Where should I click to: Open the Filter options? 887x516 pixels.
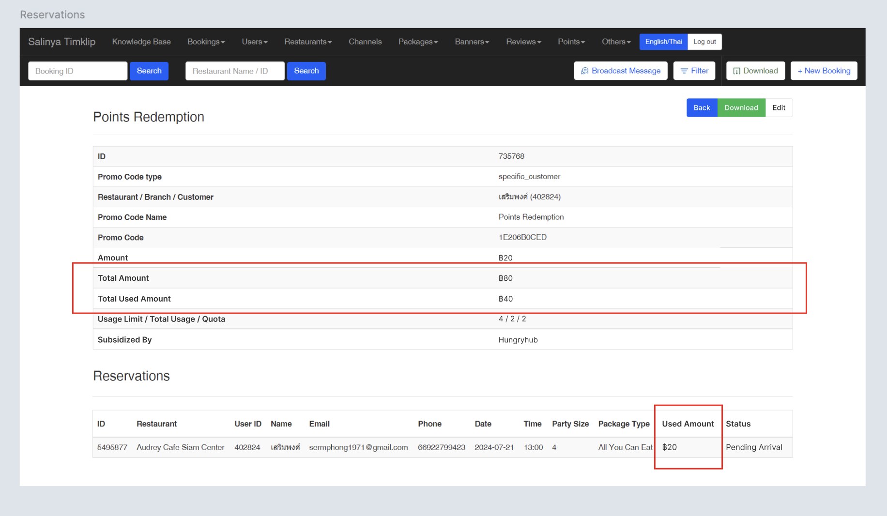pos(694,71)
